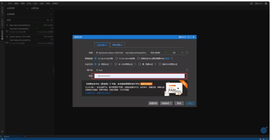Click the bell icon in bottom right status bar

(263, 139)
